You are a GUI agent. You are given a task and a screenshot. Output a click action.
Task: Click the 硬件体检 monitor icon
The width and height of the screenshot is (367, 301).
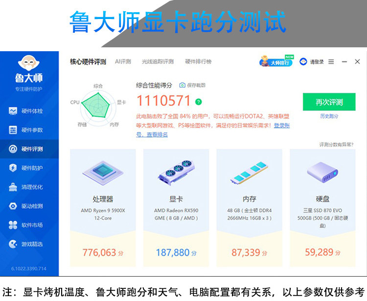[x=13, y=111]
